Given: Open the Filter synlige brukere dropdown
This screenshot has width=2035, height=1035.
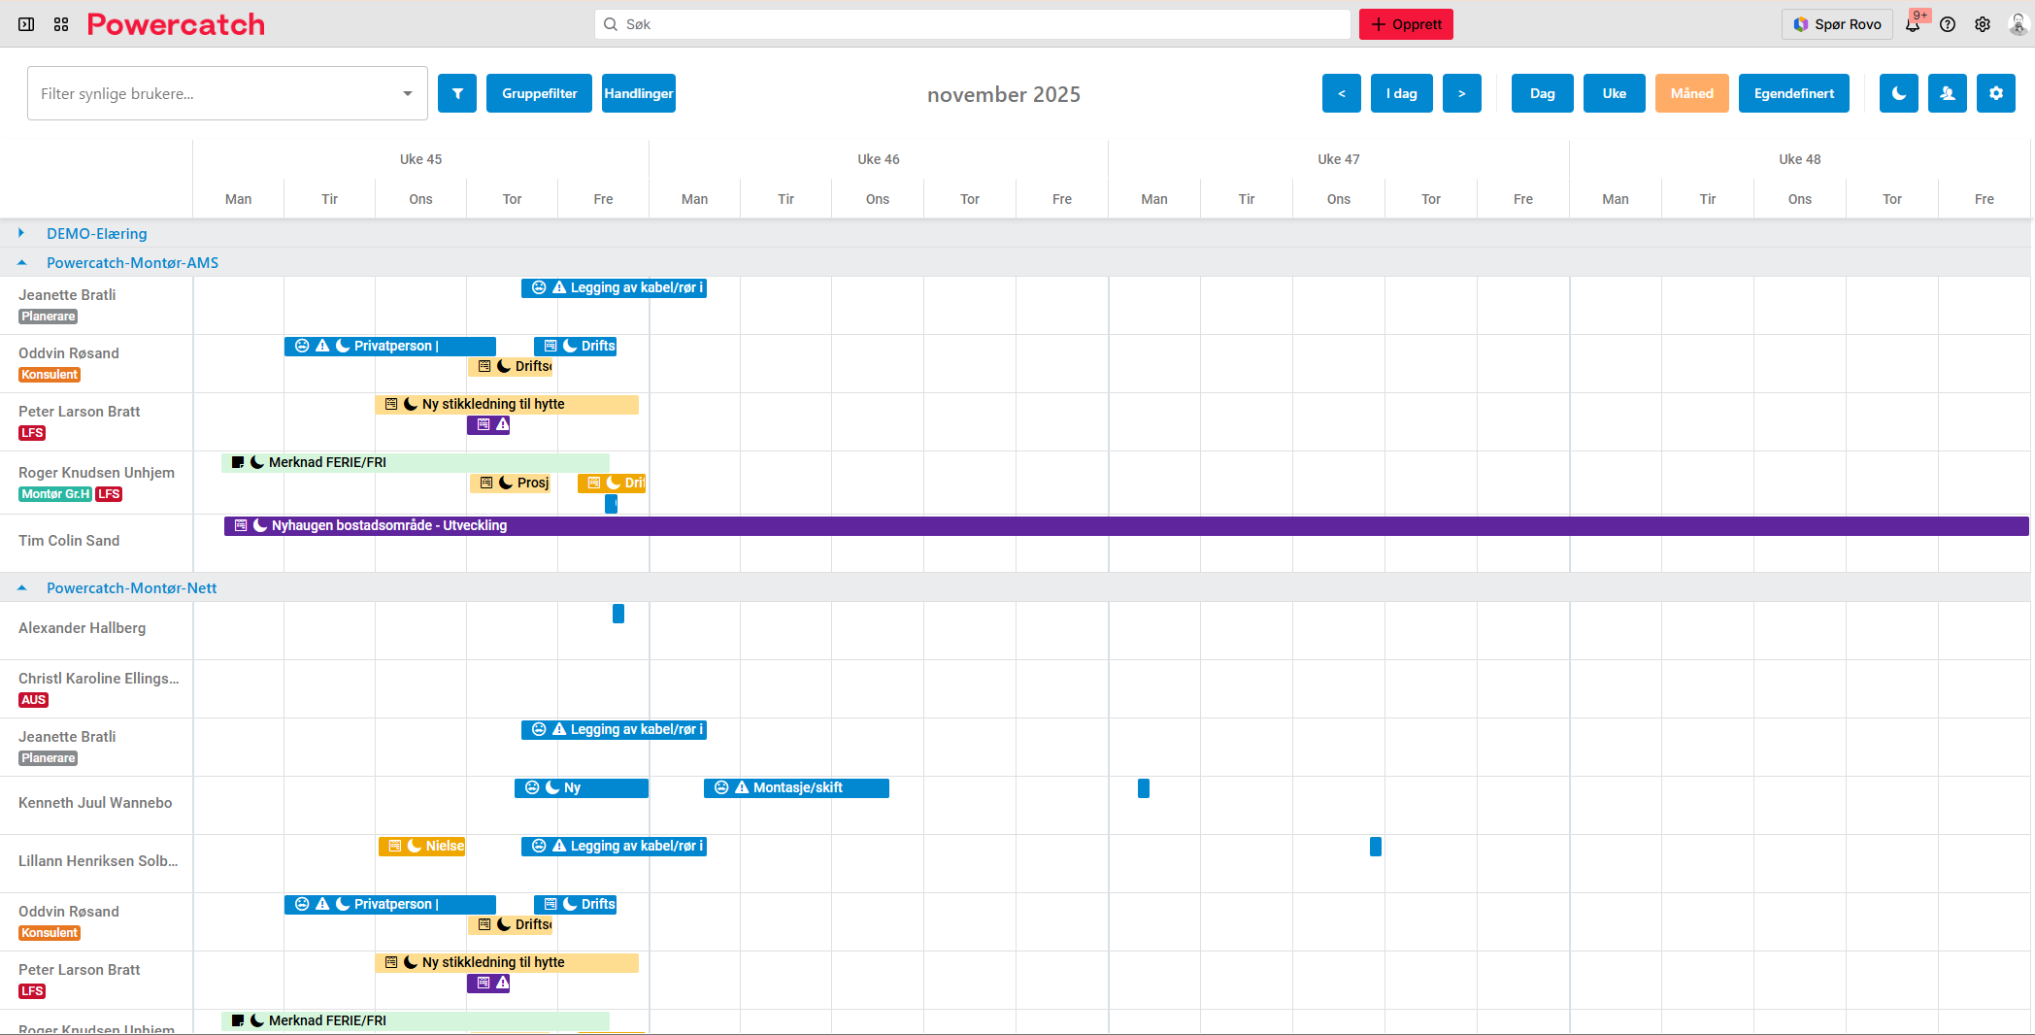Looking at the screenshot, I should 227,94.
